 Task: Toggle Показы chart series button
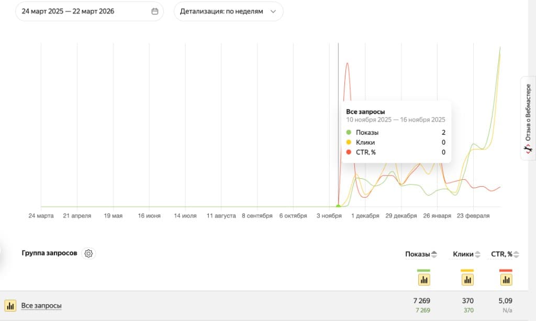[x=423, y=280]
